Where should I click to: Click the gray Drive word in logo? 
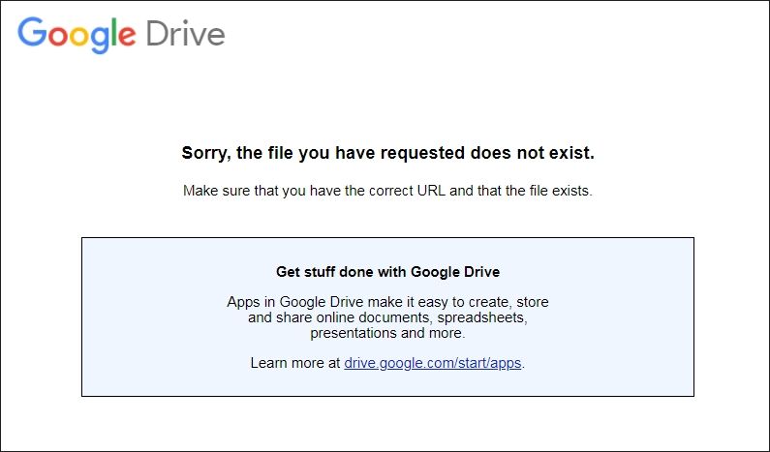click(x=186, y=33)
